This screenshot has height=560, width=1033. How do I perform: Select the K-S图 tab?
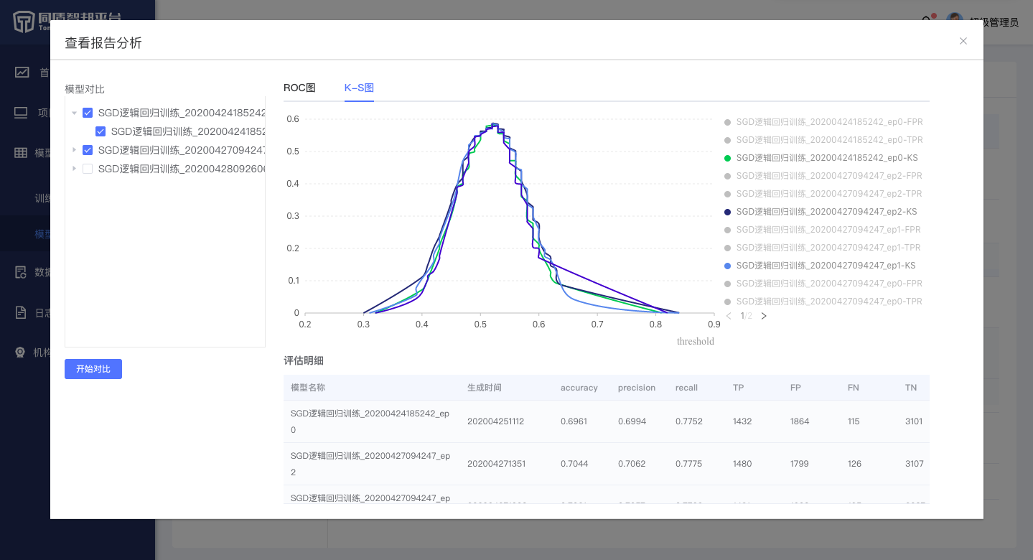click(359, 88)
